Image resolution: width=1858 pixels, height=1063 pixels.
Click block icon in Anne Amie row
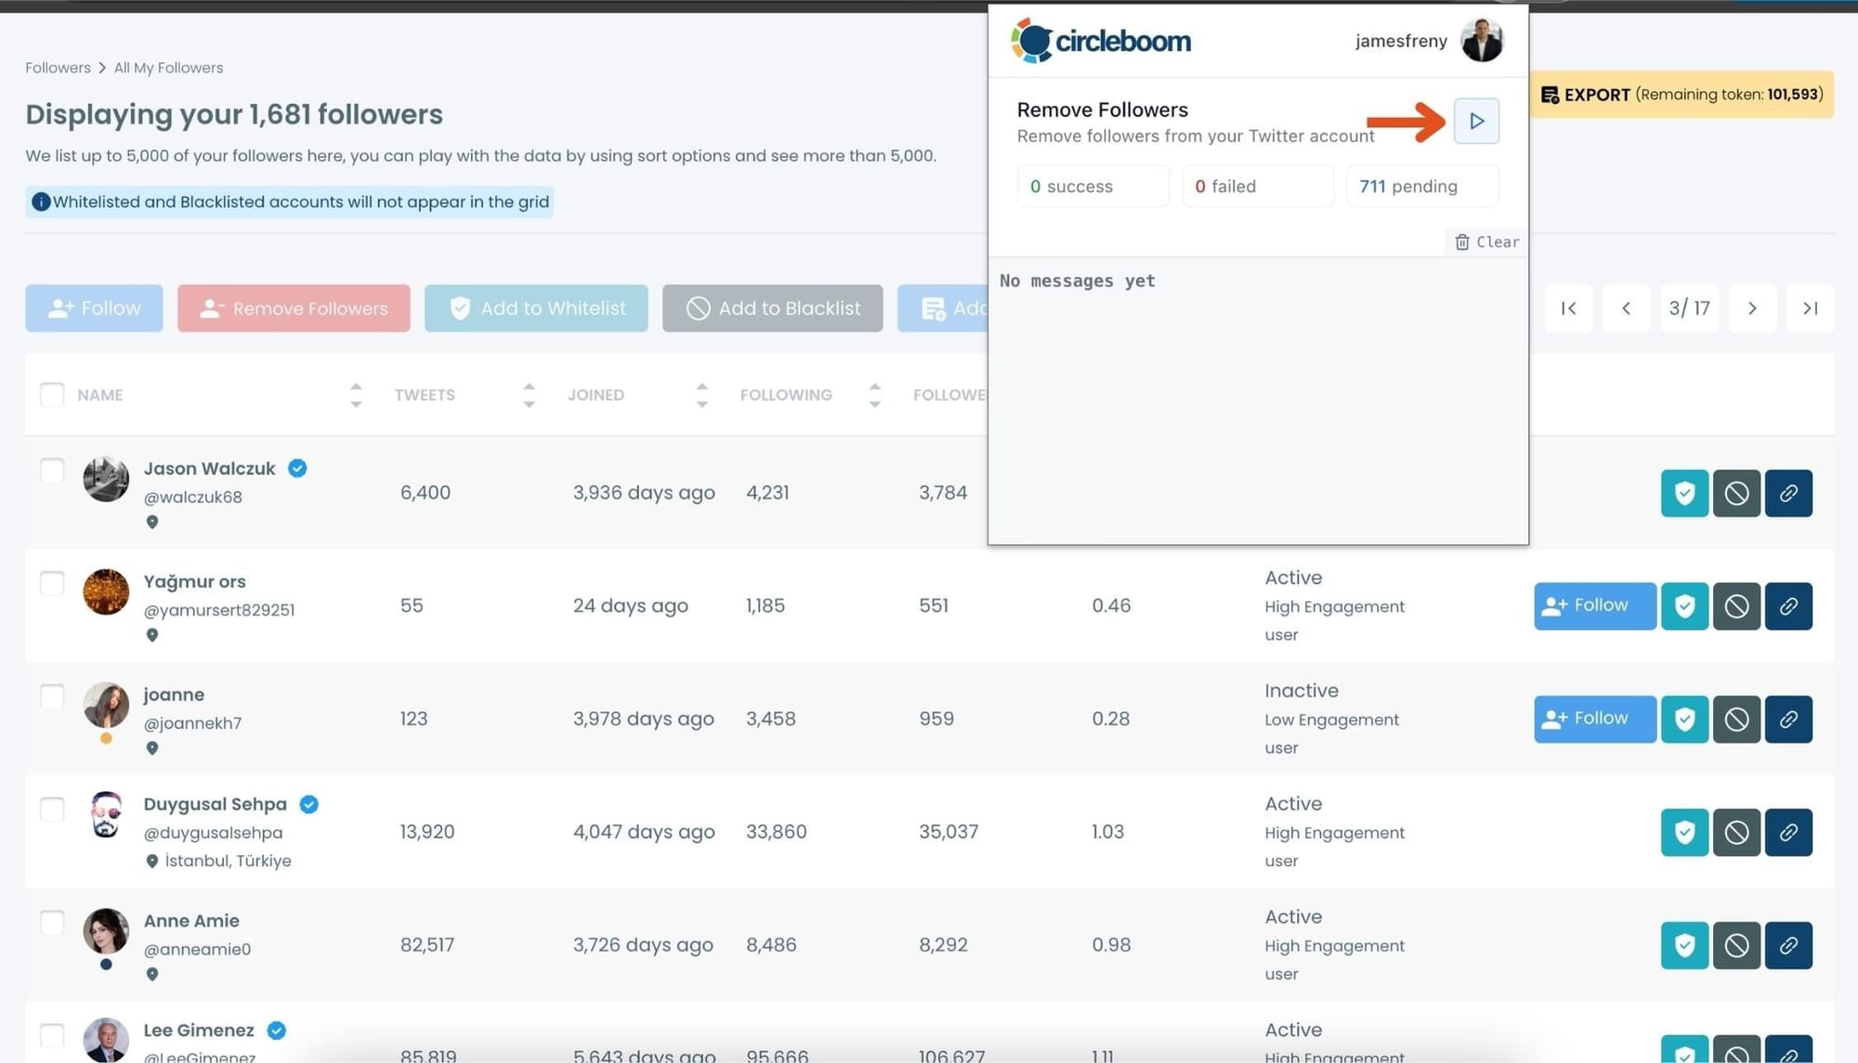tap(1736, 946)
